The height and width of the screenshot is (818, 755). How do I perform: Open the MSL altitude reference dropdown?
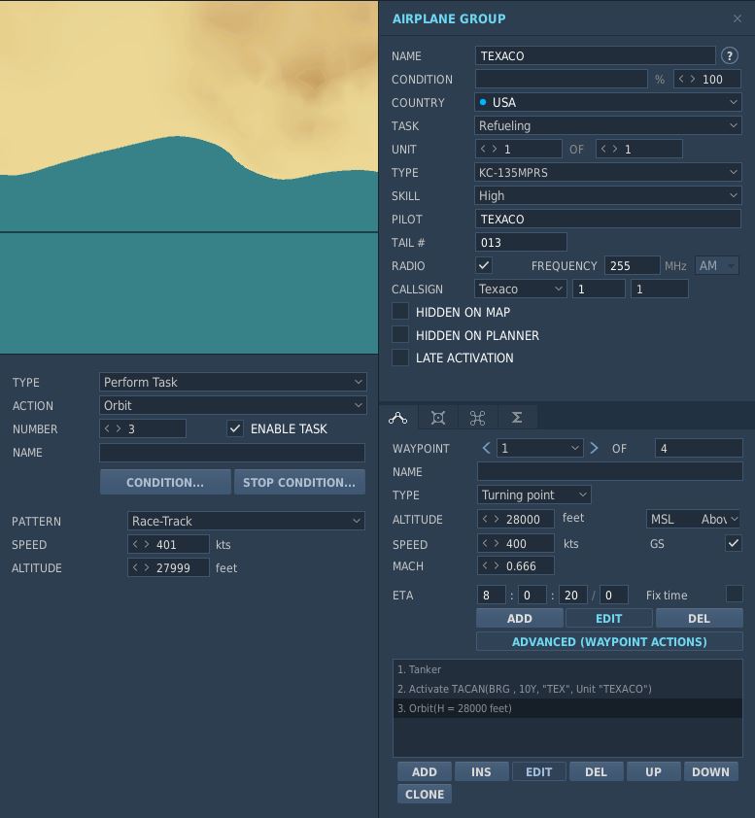(694, 519)
